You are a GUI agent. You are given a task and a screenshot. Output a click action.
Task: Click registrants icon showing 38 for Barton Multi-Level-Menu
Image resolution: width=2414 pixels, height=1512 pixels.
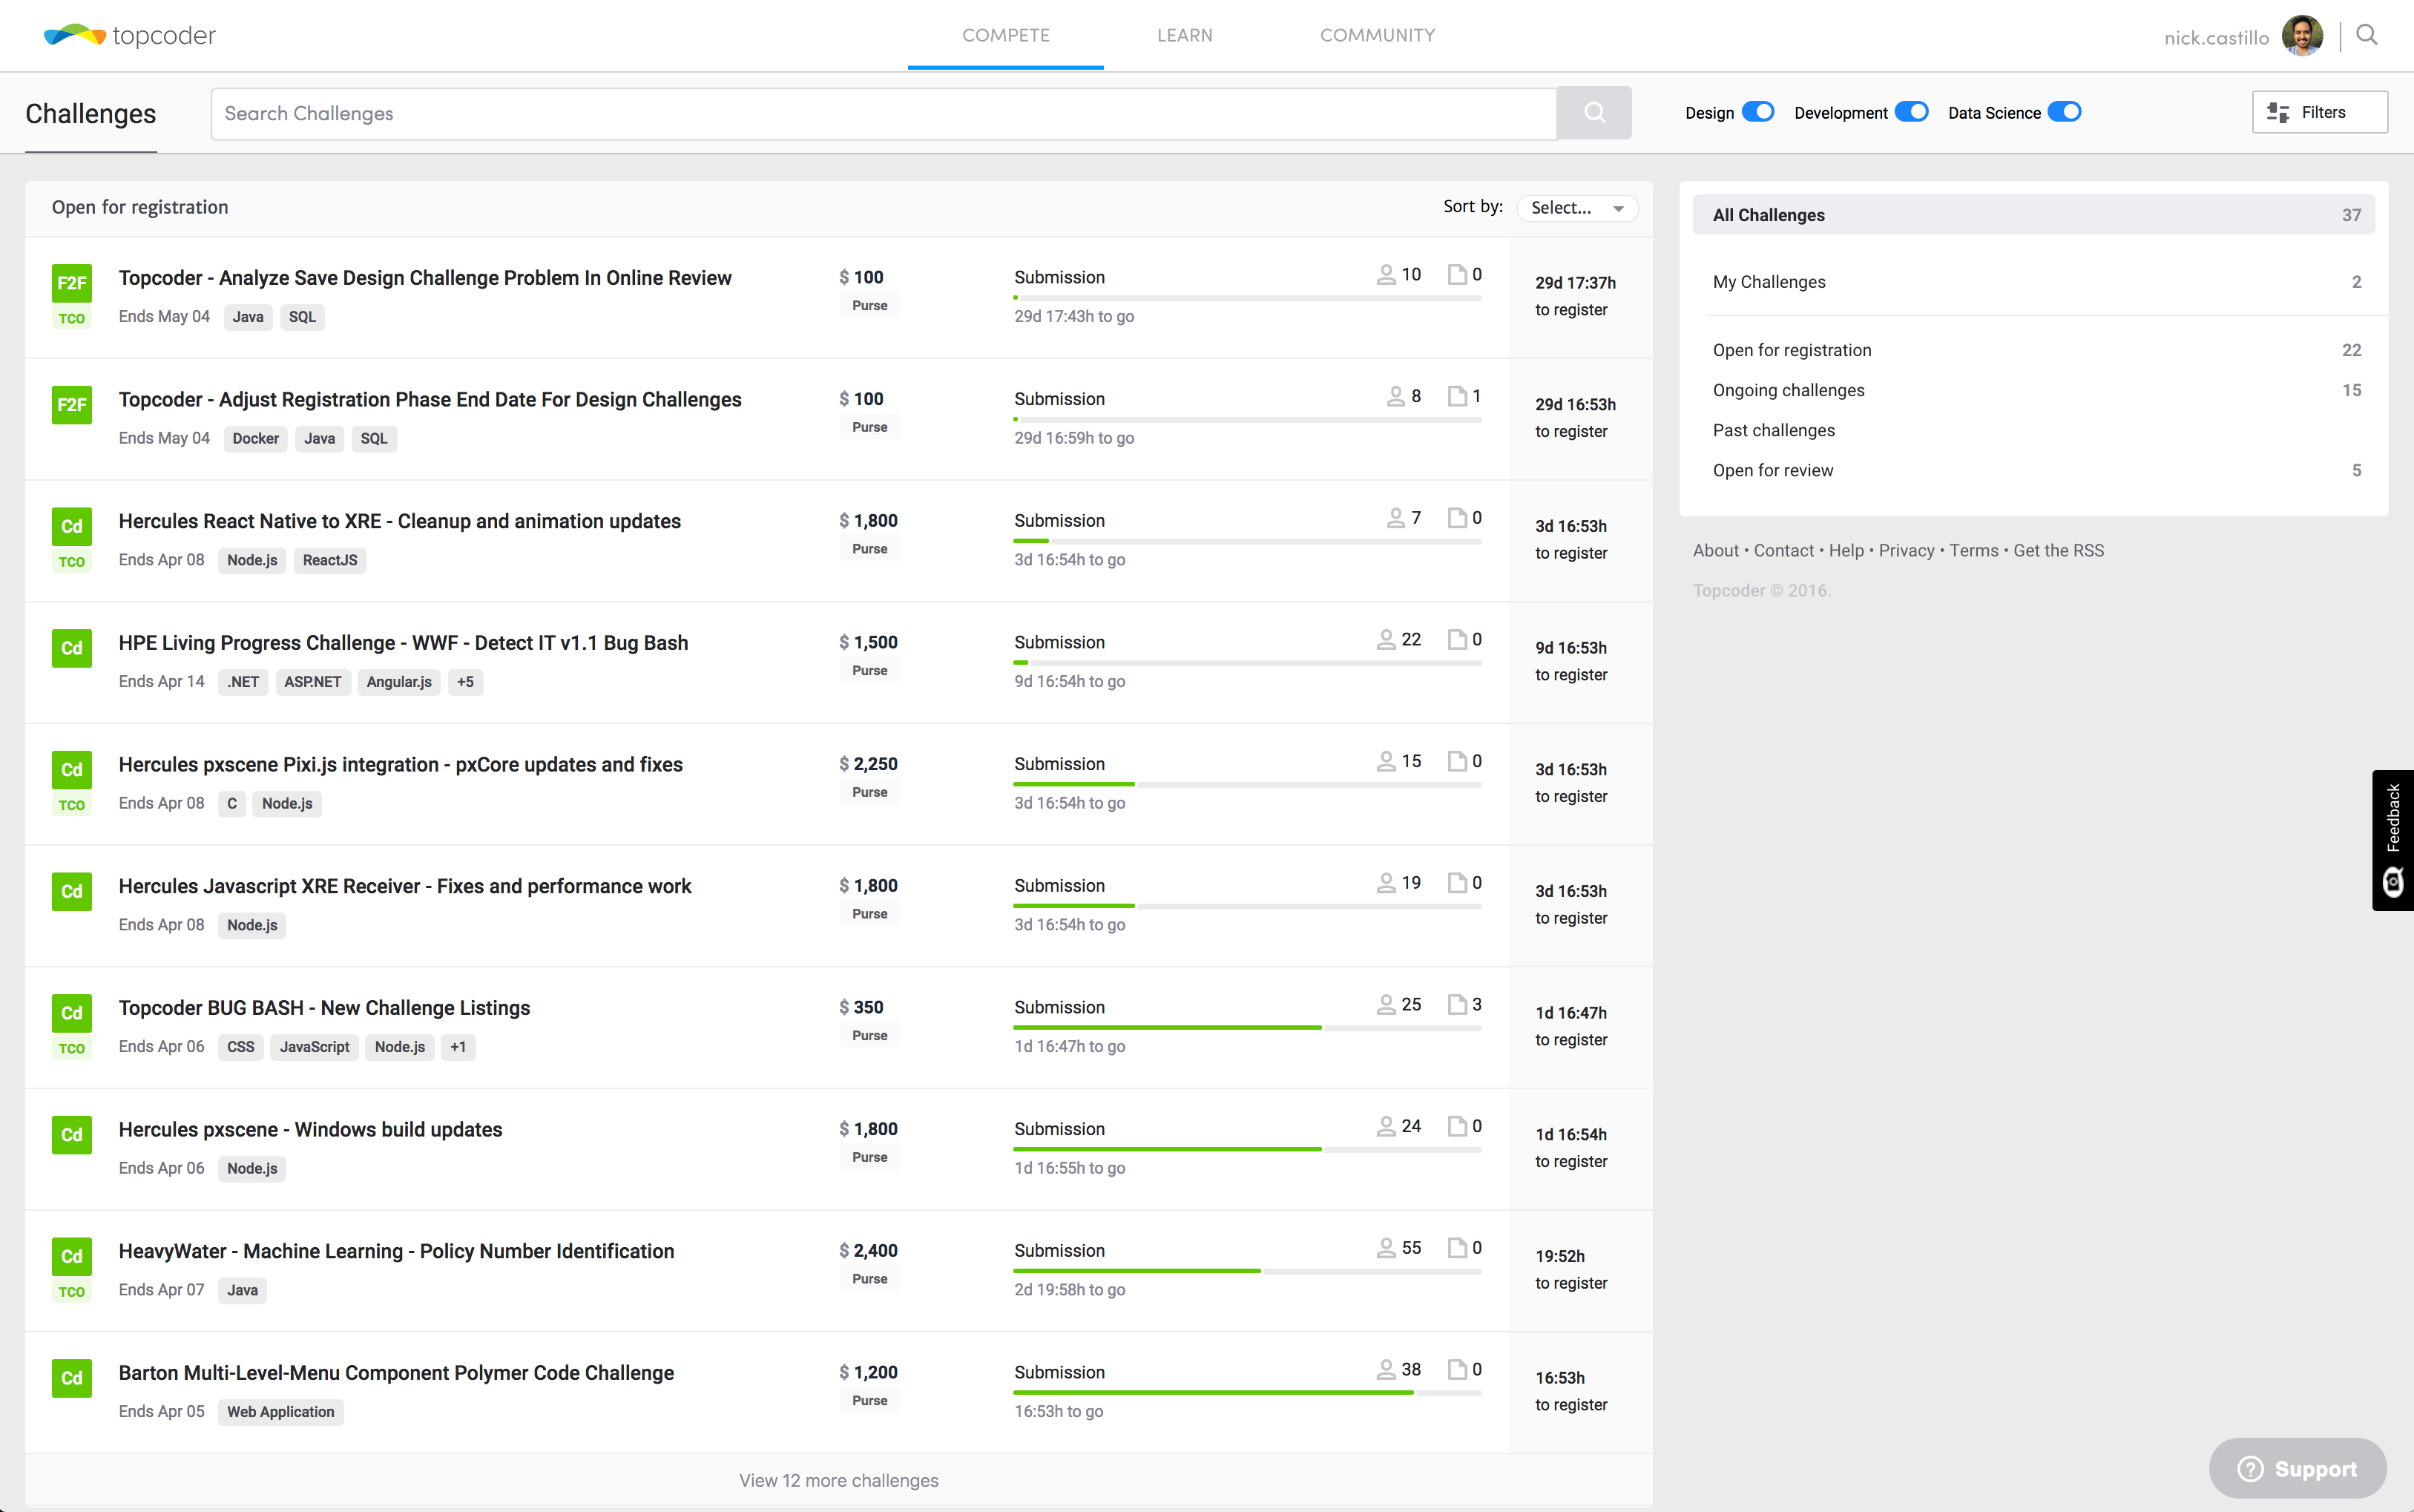coord(1386,1369)
